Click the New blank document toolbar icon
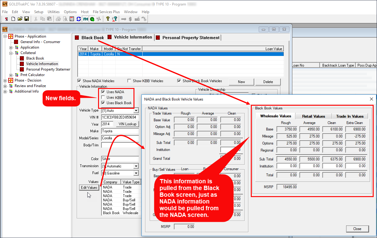This screenshot has height=238, width=377. pyautogui.click(x=13, y=19)
